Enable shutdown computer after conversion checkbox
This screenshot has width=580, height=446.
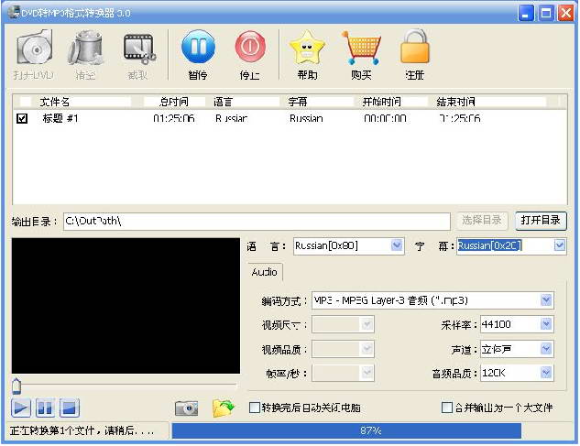[255, 408]
